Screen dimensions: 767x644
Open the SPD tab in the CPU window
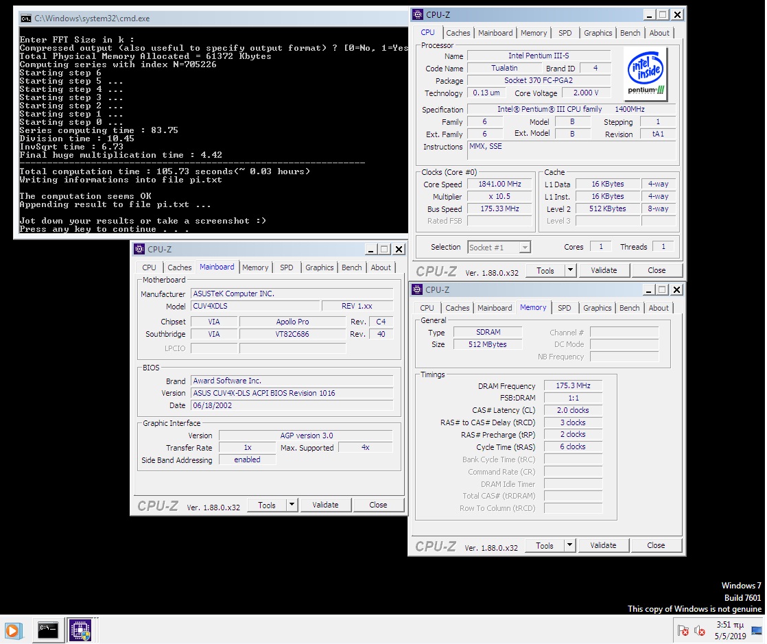(565, 33)
